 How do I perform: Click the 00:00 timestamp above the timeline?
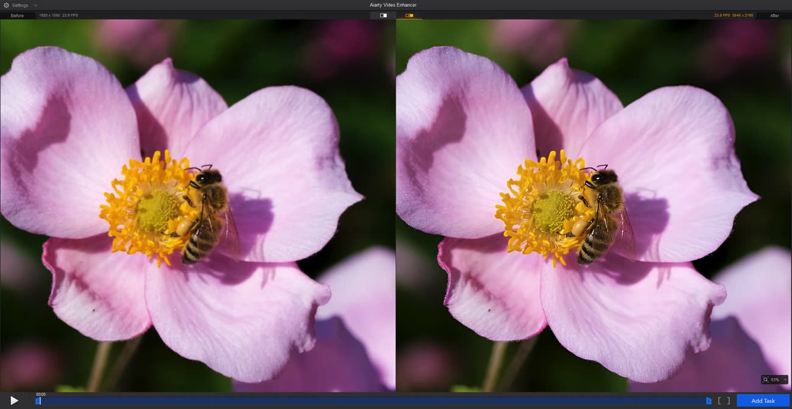40,394
